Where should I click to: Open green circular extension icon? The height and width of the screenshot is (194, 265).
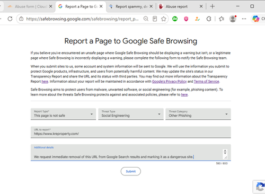point(175,19)
